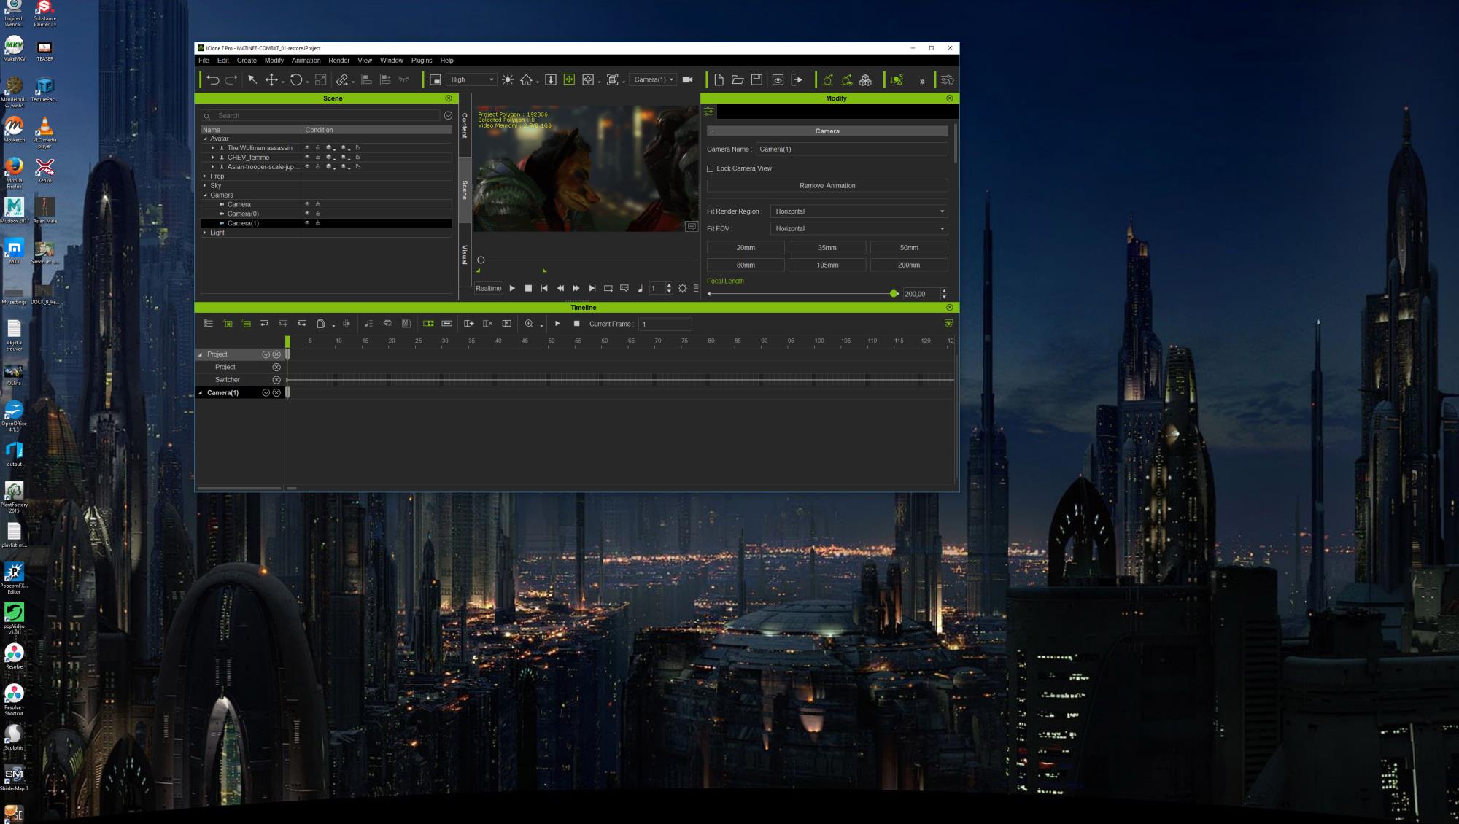Open a project with the folder icon
The width and height of the screenshot is (1459, 824).
[738, 80]
